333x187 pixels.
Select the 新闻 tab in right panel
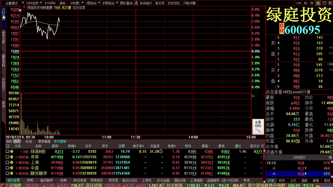[316, 181]
